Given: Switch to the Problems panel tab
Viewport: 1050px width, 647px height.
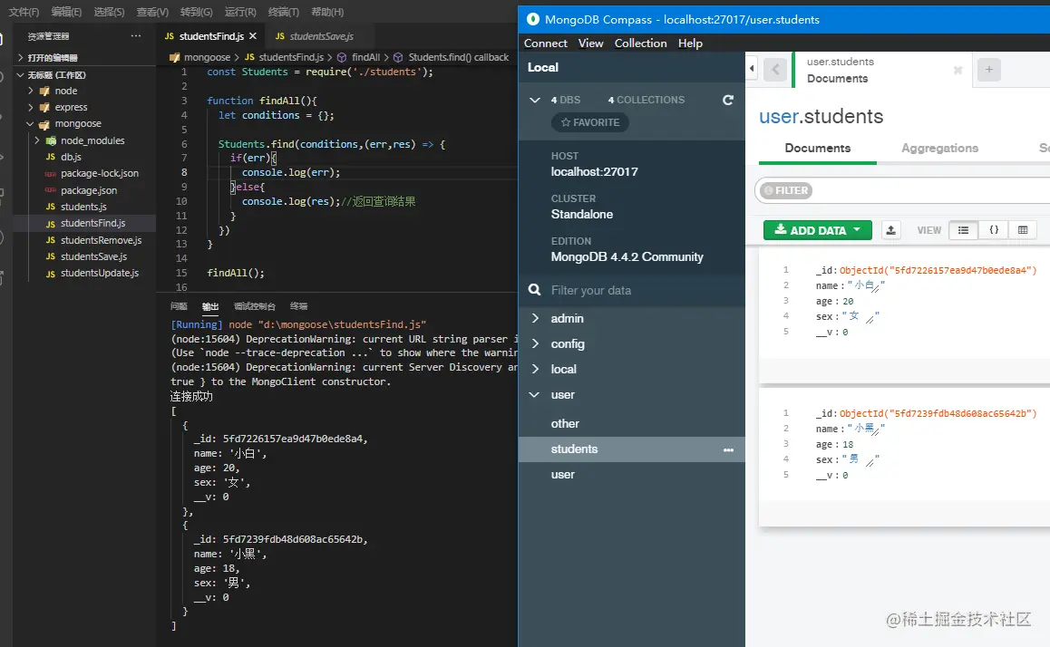Looking at the screenshot, I should click(x=179, y=306).
